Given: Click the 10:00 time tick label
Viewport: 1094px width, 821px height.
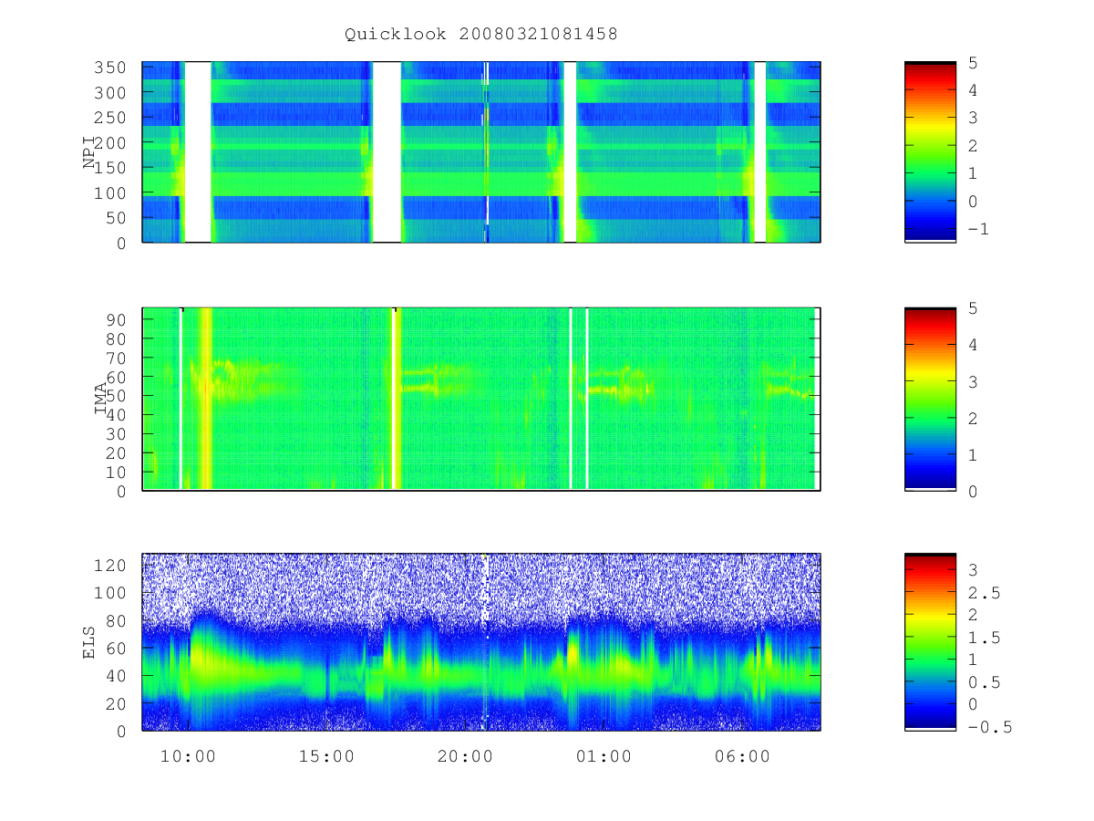Looking at the screenshot, I should coord(188,756).
